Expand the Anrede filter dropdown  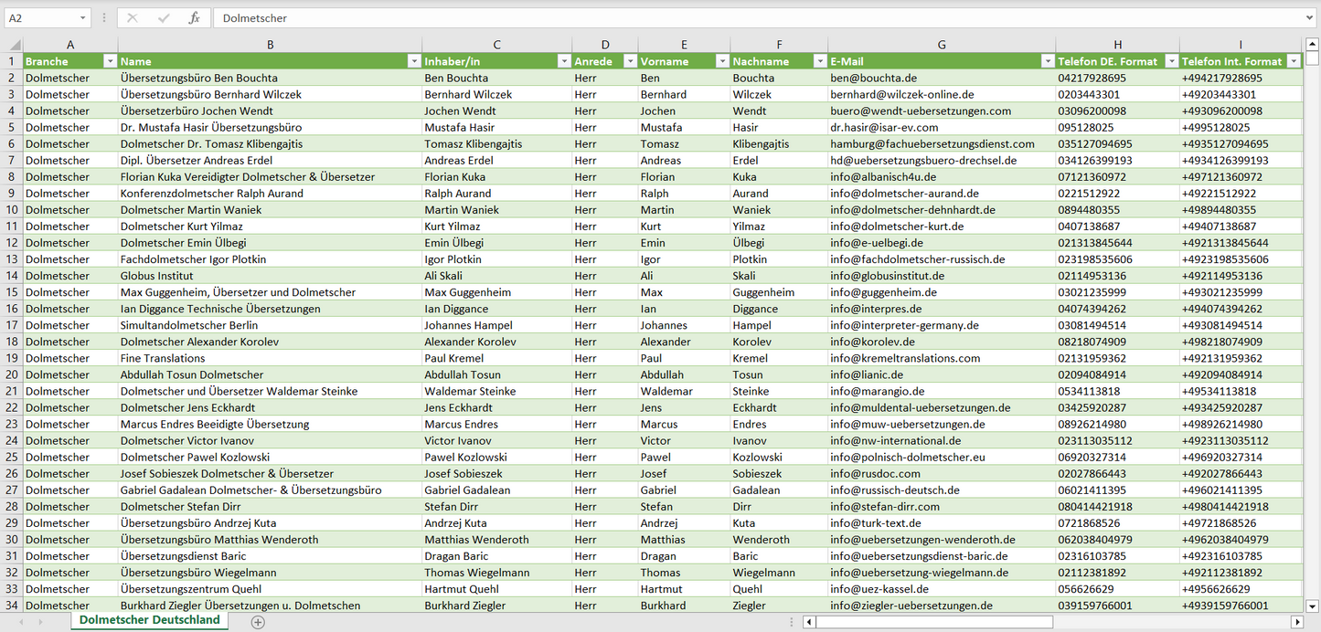[629, 61]
